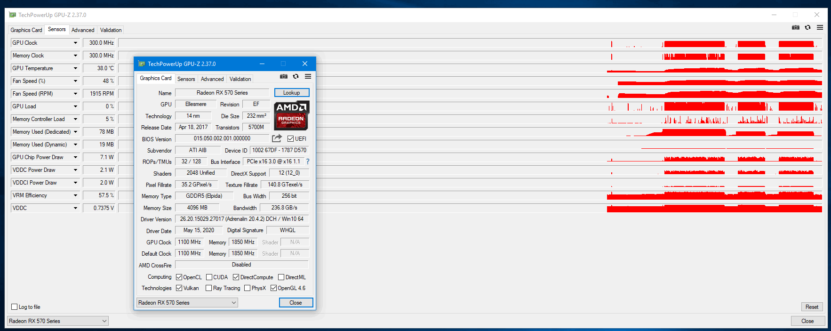Click camera screenshot icon in back Sensors window
The height and width of the screenshot is (331, 831).
[x=796, y=27]
